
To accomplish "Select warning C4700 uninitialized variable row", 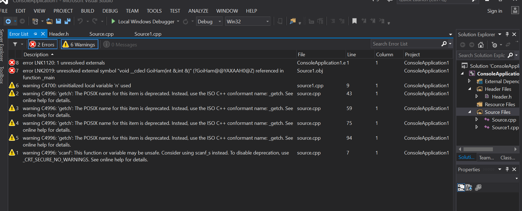I will (230, 85).
